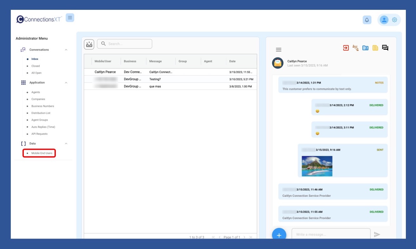This screenshot has width=416, height=249.
Task: Click the inbox tray icon above table
Action: tap(89, 44)
